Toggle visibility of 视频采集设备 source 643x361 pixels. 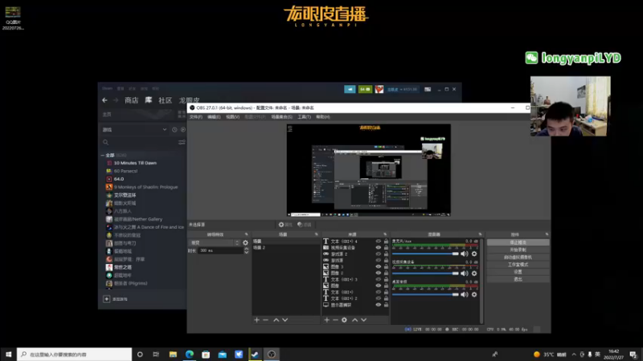[378, 248]
